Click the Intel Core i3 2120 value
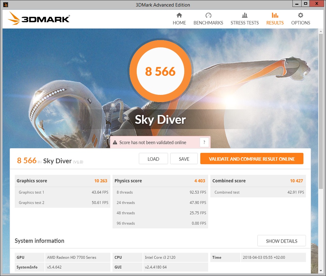This screenshot has height=276, width=326. (x=160, y=258)
